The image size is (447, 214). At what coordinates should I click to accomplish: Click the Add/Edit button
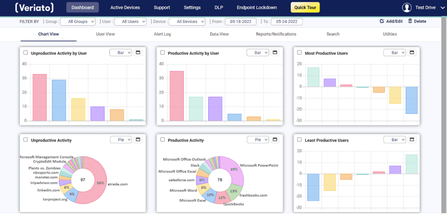pos(392,21)
